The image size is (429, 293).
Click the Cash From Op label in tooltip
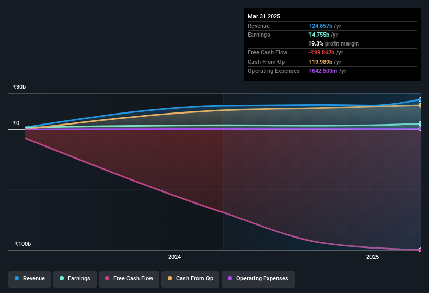266,62
